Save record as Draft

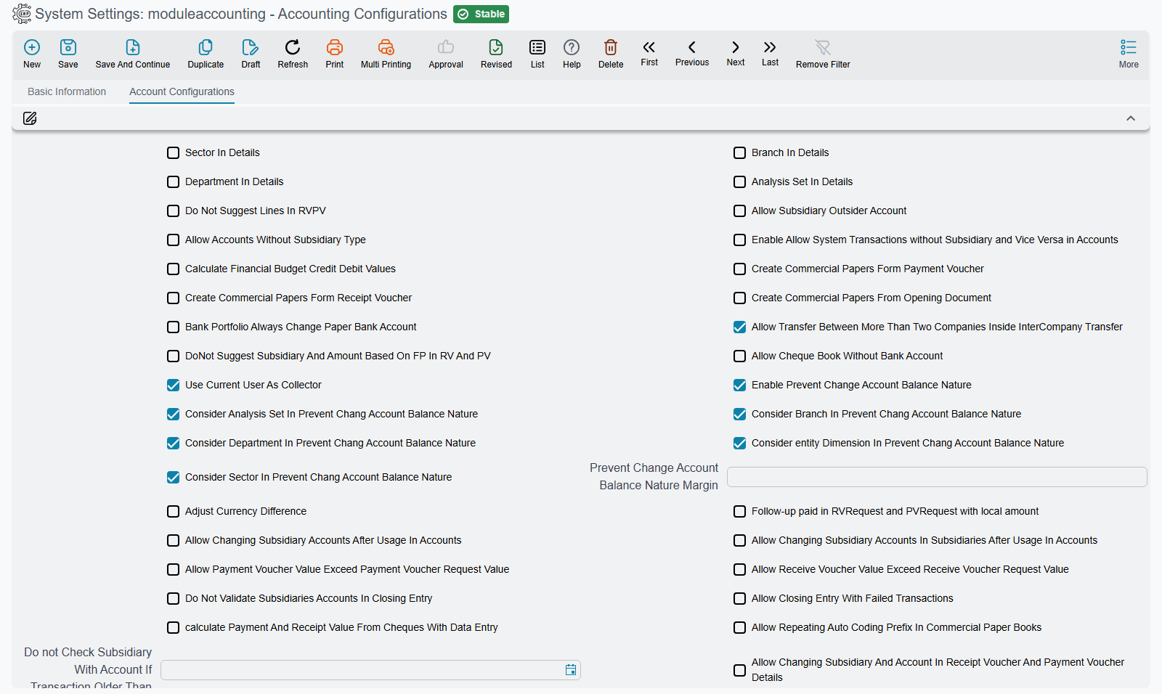251,47
